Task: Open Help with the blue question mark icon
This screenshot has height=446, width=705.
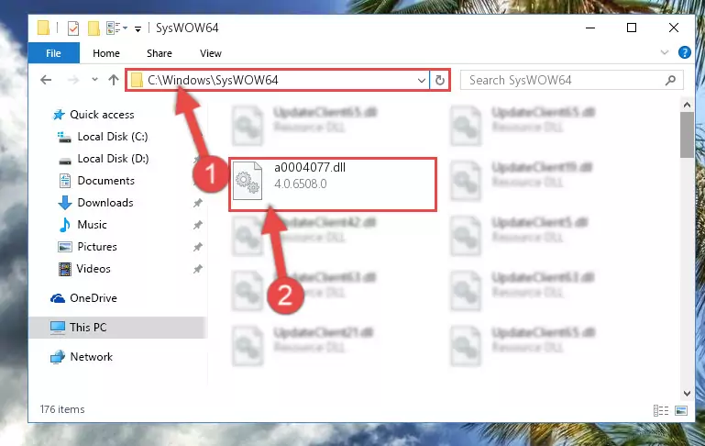Action: tap(684, 52)
